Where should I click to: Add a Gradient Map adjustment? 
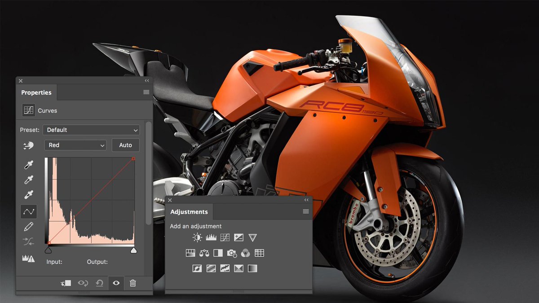[x=252, y=268]
